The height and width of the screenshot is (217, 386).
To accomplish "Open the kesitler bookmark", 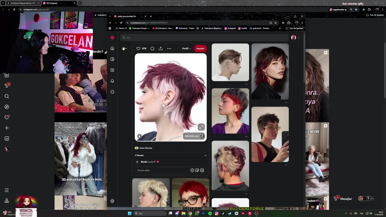I will 243,28.
